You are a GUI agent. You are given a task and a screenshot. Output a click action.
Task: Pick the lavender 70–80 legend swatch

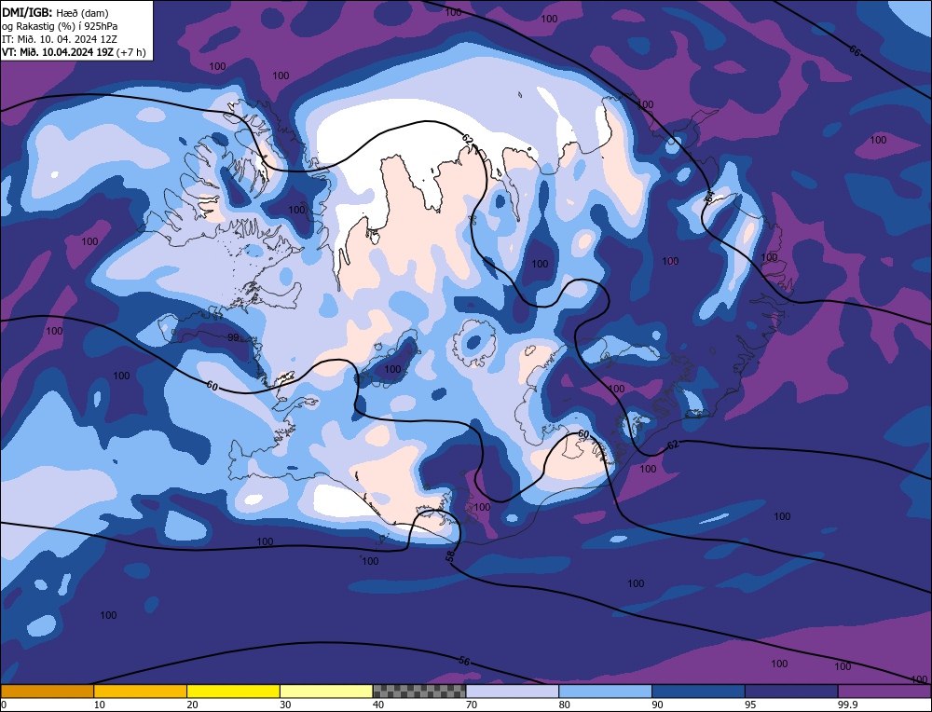(x=513, y=691)
